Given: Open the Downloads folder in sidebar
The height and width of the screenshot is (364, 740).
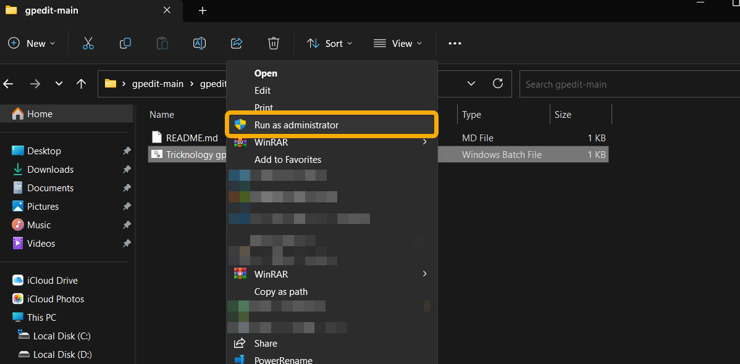Looking at the screenshot, I should (49, 169).
